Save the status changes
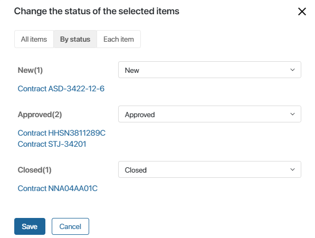The width and height of the screenshot is (315, 238). 30,226
